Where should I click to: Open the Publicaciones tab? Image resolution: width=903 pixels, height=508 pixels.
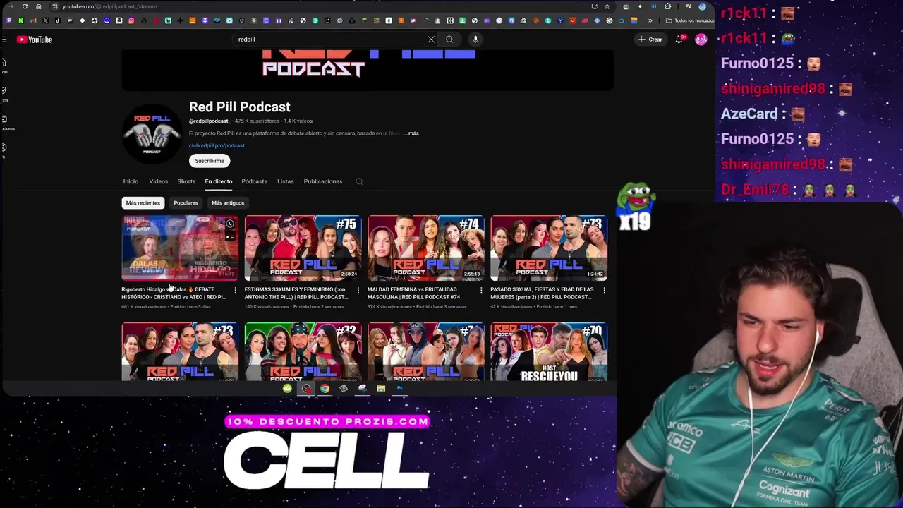pyautogui.click(x=323, y=181)
